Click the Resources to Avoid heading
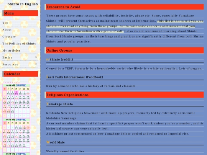The image size is (207, 155). [124, 7]
